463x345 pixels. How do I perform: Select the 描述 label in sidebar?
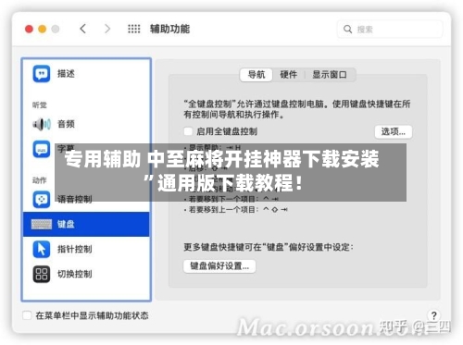66,74
